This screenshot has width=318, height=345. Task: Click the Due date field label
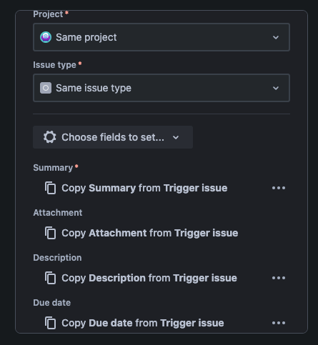click(x=52, y=303)
